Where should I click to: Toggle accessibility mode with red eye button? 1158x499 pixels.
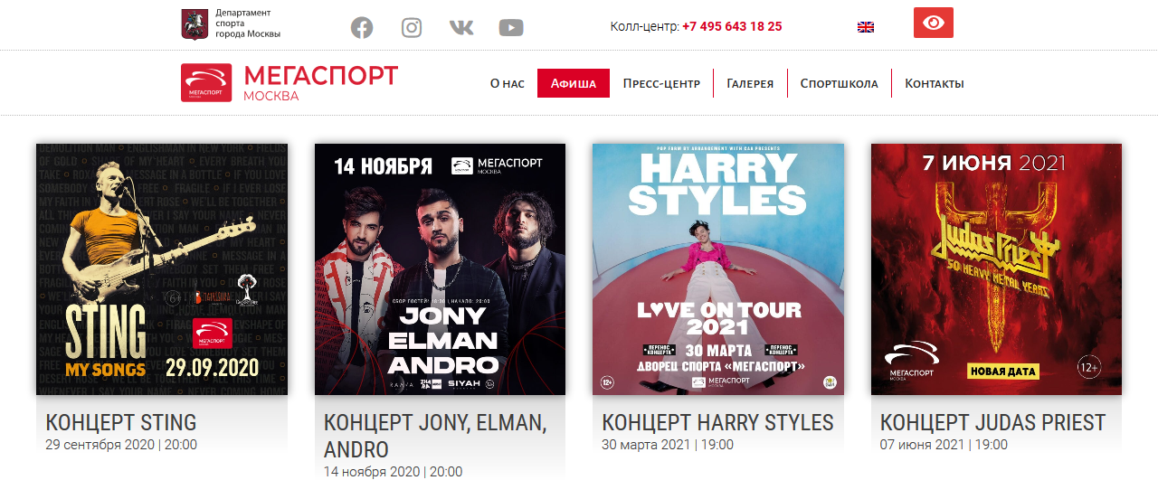click(934, 23)
